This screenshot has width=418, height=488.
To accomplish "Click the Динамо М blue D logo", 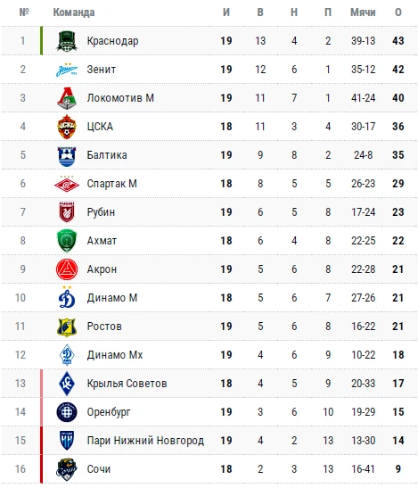I will [x=67, y=298].
